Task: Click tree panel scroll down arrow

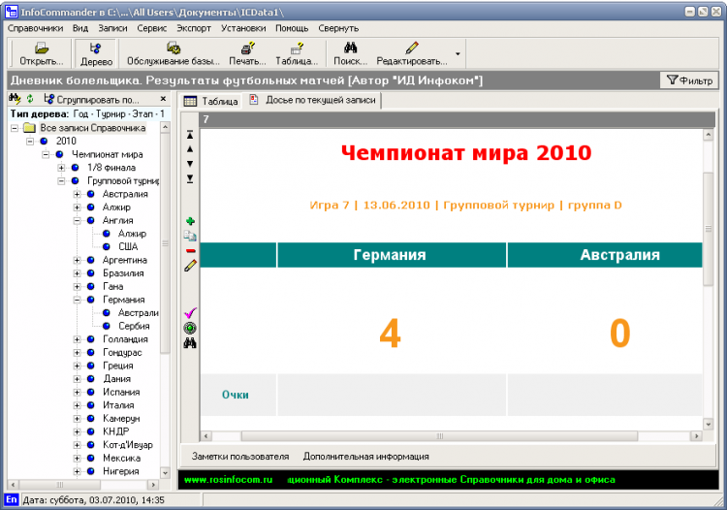Action: [x=165, y=472]
